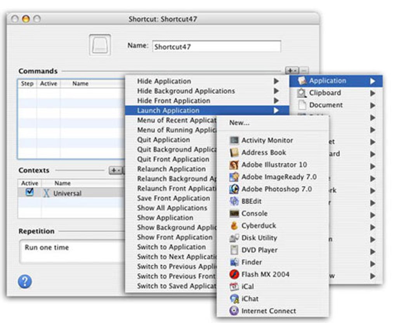The width and height of the screenshot is (396, 323).
Task: Choose the Cyberduck duck icon
Action: (234, 226)
